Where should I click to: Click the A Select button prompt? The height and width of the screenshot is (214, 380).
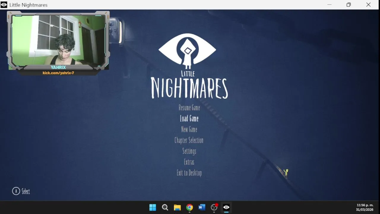pos(21,191)
